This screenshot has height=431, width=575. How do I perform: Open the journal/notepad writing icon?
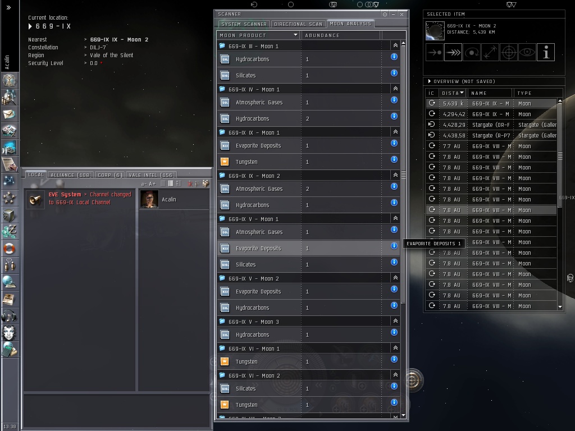pos(9,164)
